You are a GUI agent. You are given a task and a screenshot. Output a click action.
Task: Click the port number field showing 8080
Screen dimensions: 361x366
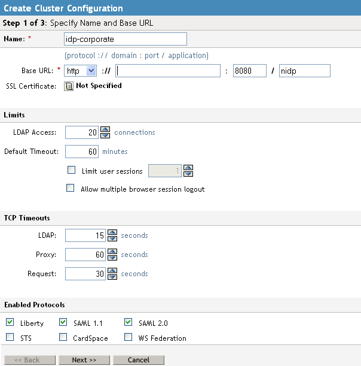(249, 71)
